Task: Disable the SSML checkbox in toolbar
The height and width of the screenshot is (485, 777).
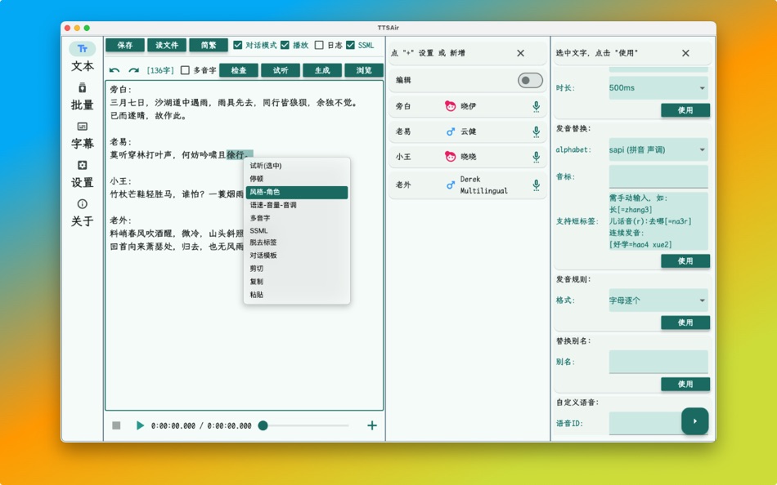Action: pos(353,46)
